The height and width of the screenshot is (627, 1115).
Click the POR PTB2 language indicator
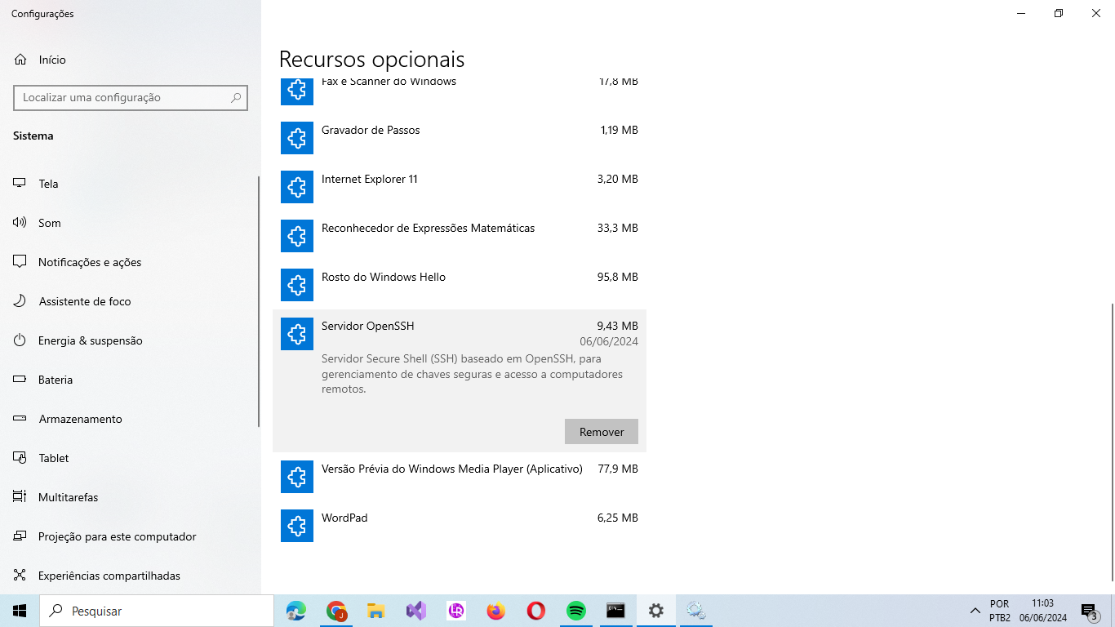1000,611
